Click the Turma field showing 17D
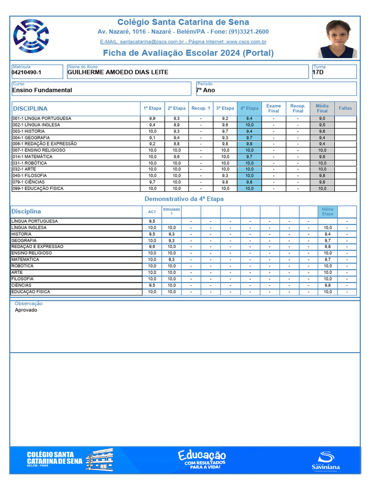The height and width of the screenshot is (496, 372). pyautogui.click(x=334, y=72)
